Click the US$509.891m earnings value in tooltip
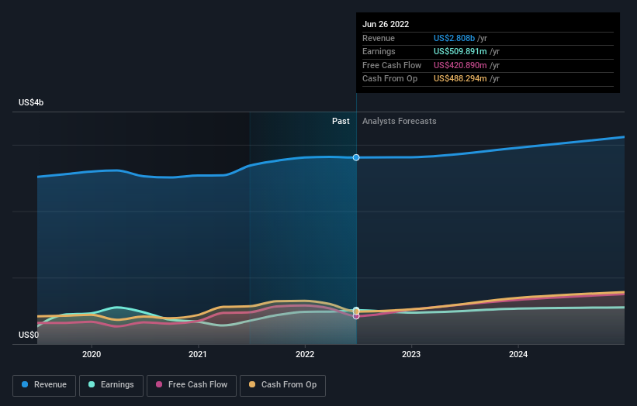Screen dimensions: 637x406 (460, 51)
